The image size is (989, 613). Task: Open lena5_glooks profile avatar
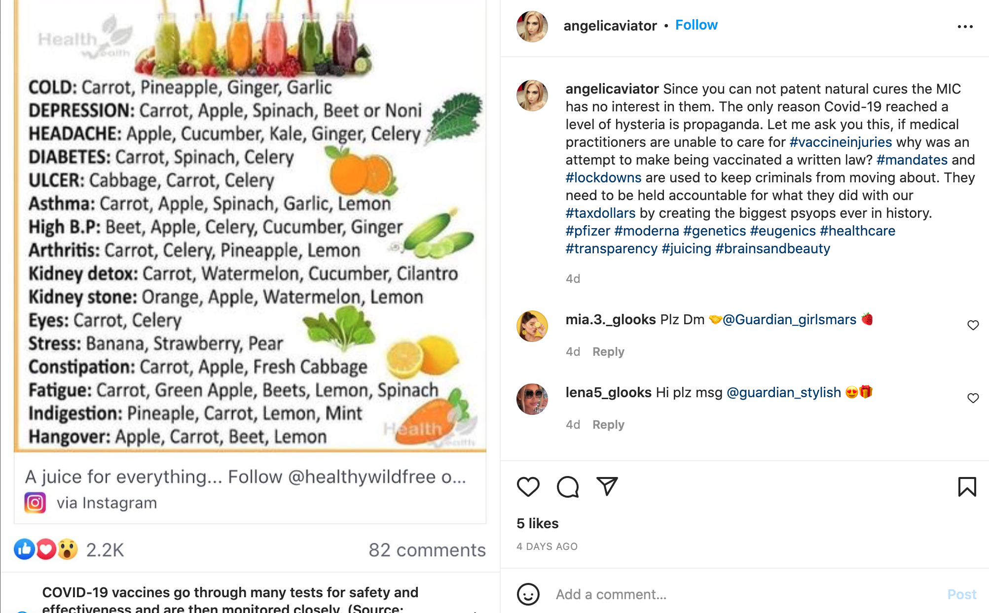532,399
